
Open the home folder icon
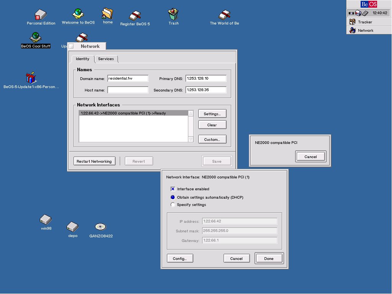tap(108, 14)
